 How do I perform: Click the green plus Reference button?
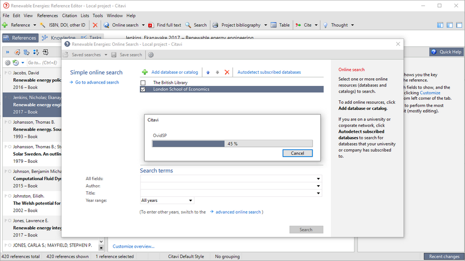(x=4, y=25)
